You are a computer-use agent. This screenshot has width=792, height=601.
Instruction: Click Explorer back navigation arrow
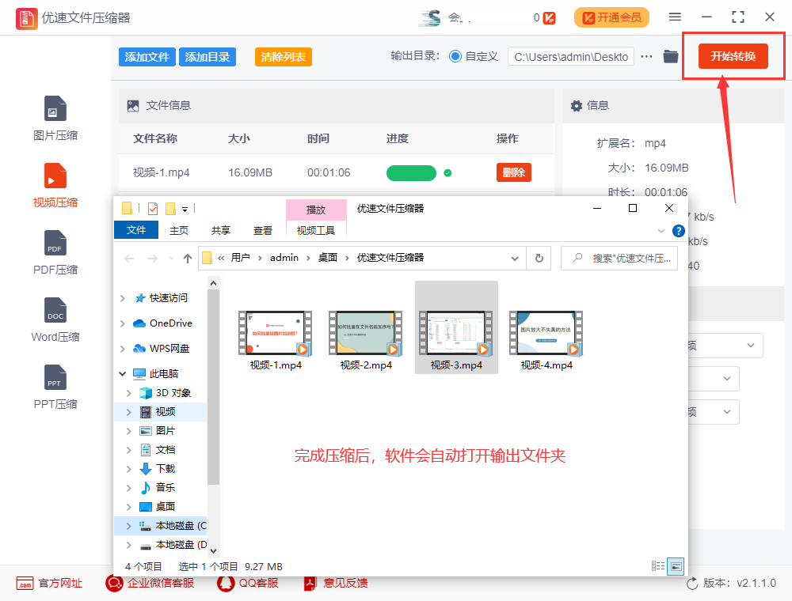click(129, 259)
